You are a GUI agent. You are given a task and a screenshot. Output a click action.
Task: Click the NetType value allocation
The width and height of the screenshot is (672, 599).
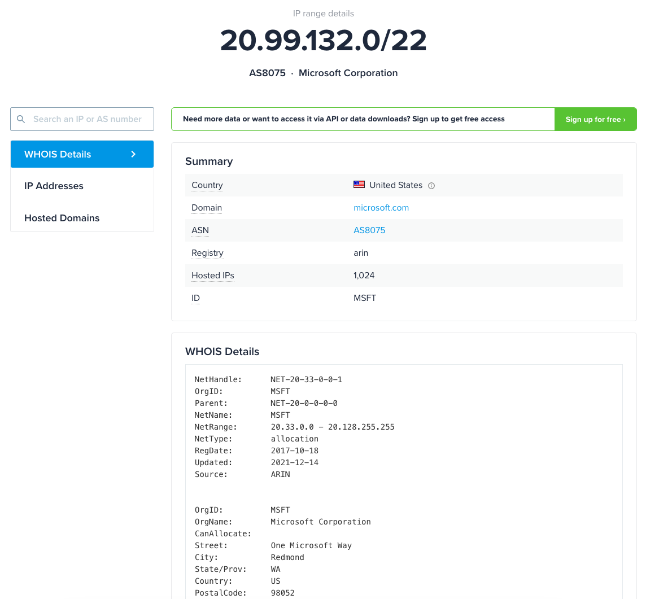(x=294, y=439)
